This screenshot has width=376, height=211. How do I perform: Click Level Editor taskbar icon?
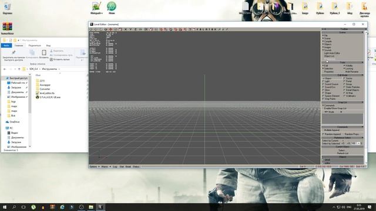click(x=100, y=207)
